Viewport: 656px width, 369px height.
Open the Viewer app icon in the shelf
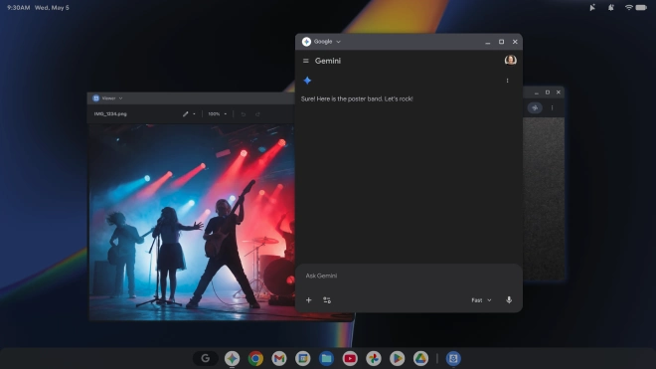[453, 358]
